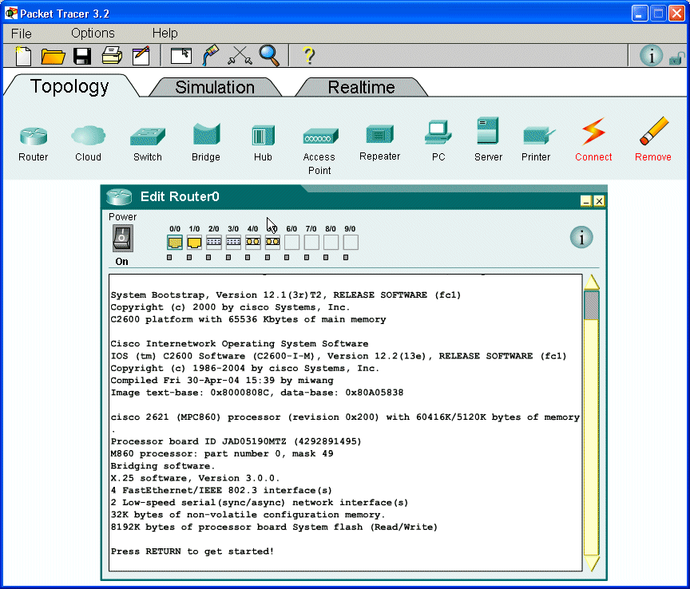Click the 2/0 port slot

point(213,242)
